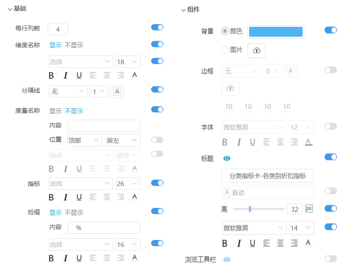
Task: Open the blue background color swatch
Action: pyautogui.click(x=276, y=32)
